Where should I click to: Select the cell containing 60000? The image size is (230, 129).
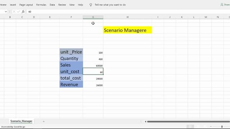(x=93, y=65)
